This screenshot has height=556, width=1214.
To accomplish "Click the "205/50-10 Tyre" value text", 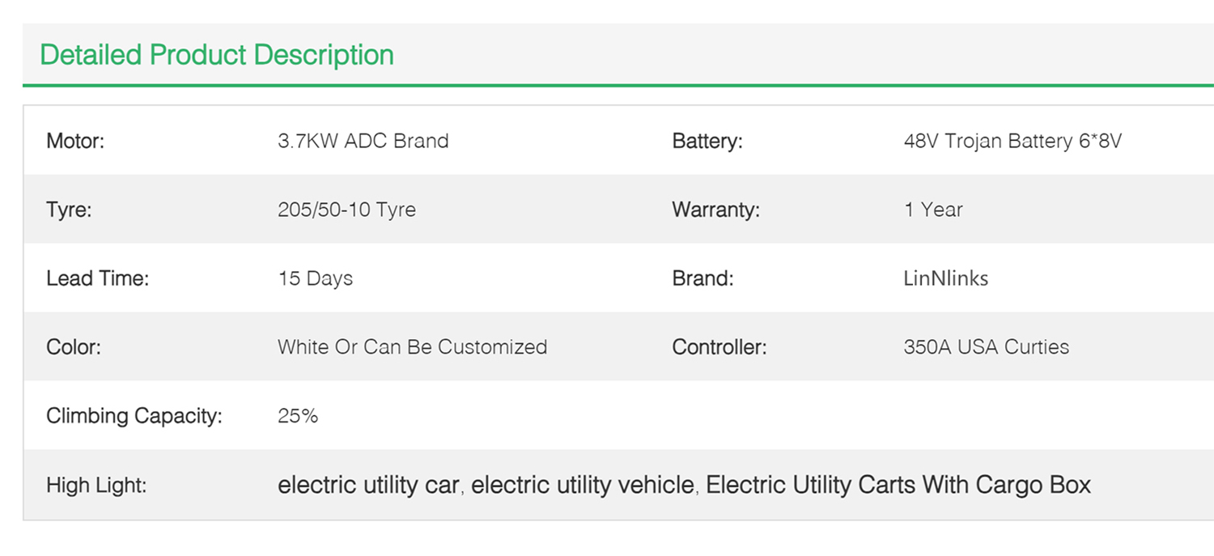I will pyautogui.click(x=346, y=210).
